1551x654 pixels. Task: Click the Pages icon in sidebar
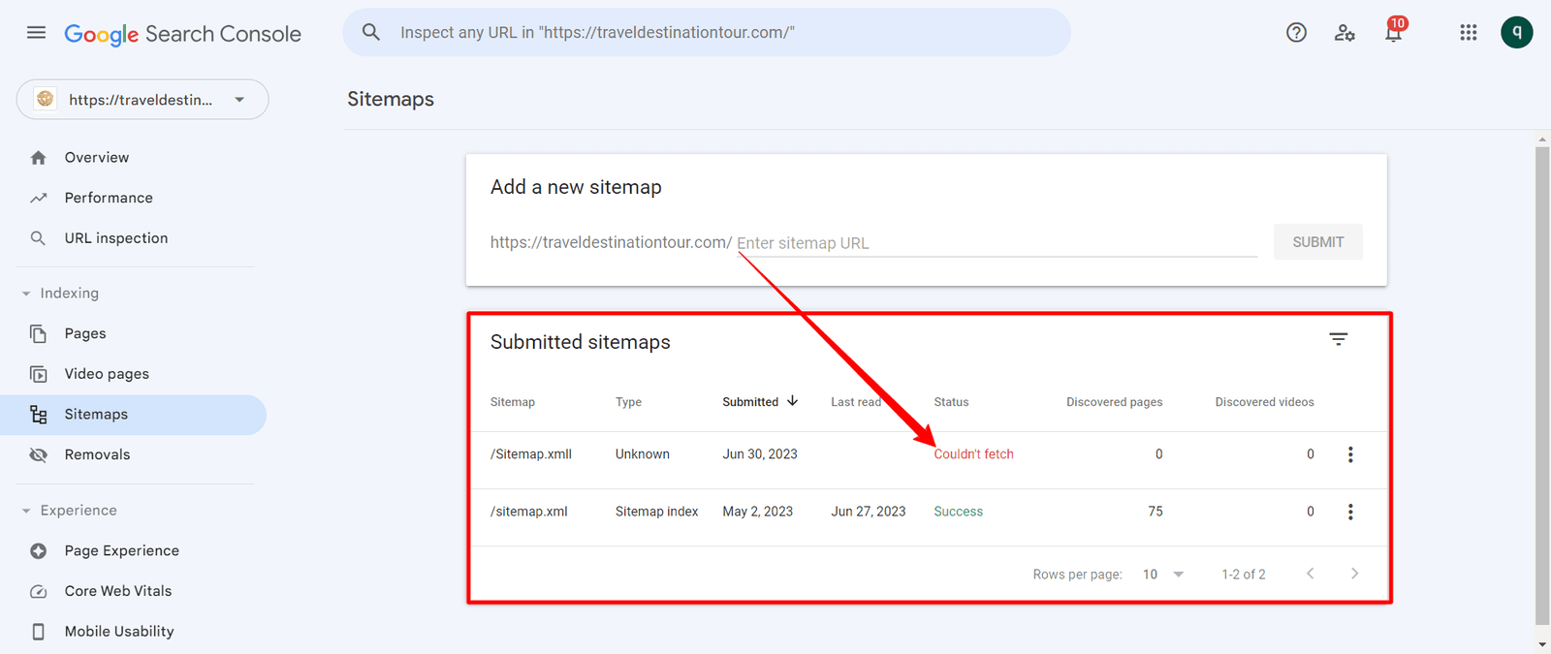[38, 333]
